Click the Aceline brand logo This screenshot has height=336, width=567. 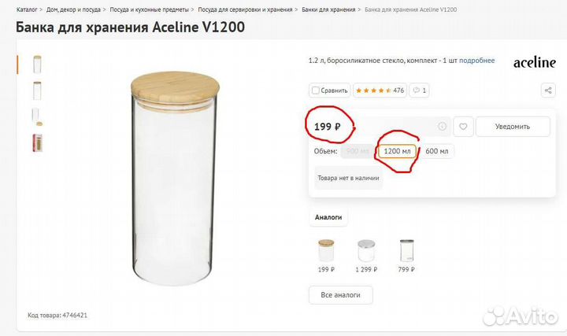coord(534,62)
